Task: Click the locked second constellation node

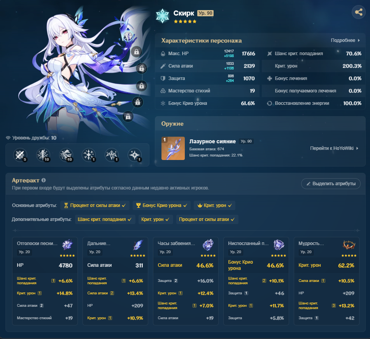Action: pyautogui.click(x=137, y=52)
